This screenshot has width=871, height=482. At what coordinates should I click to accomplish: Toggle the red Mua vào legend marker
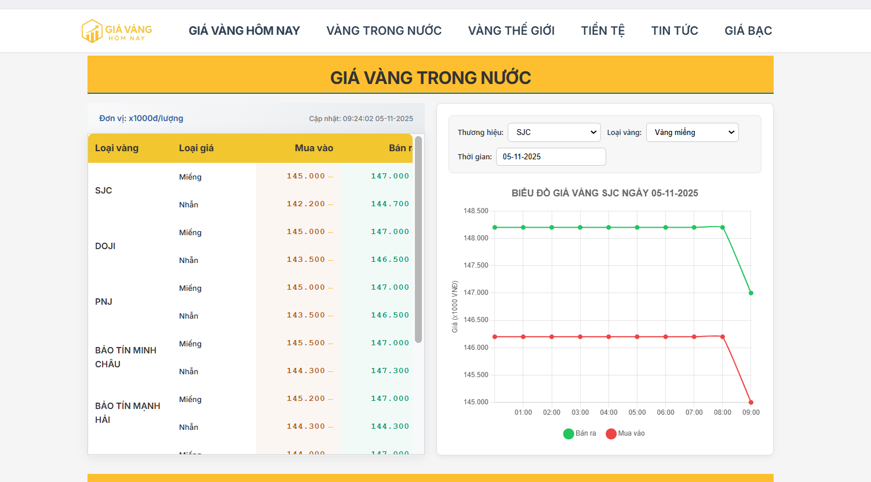tap(611, 433)
